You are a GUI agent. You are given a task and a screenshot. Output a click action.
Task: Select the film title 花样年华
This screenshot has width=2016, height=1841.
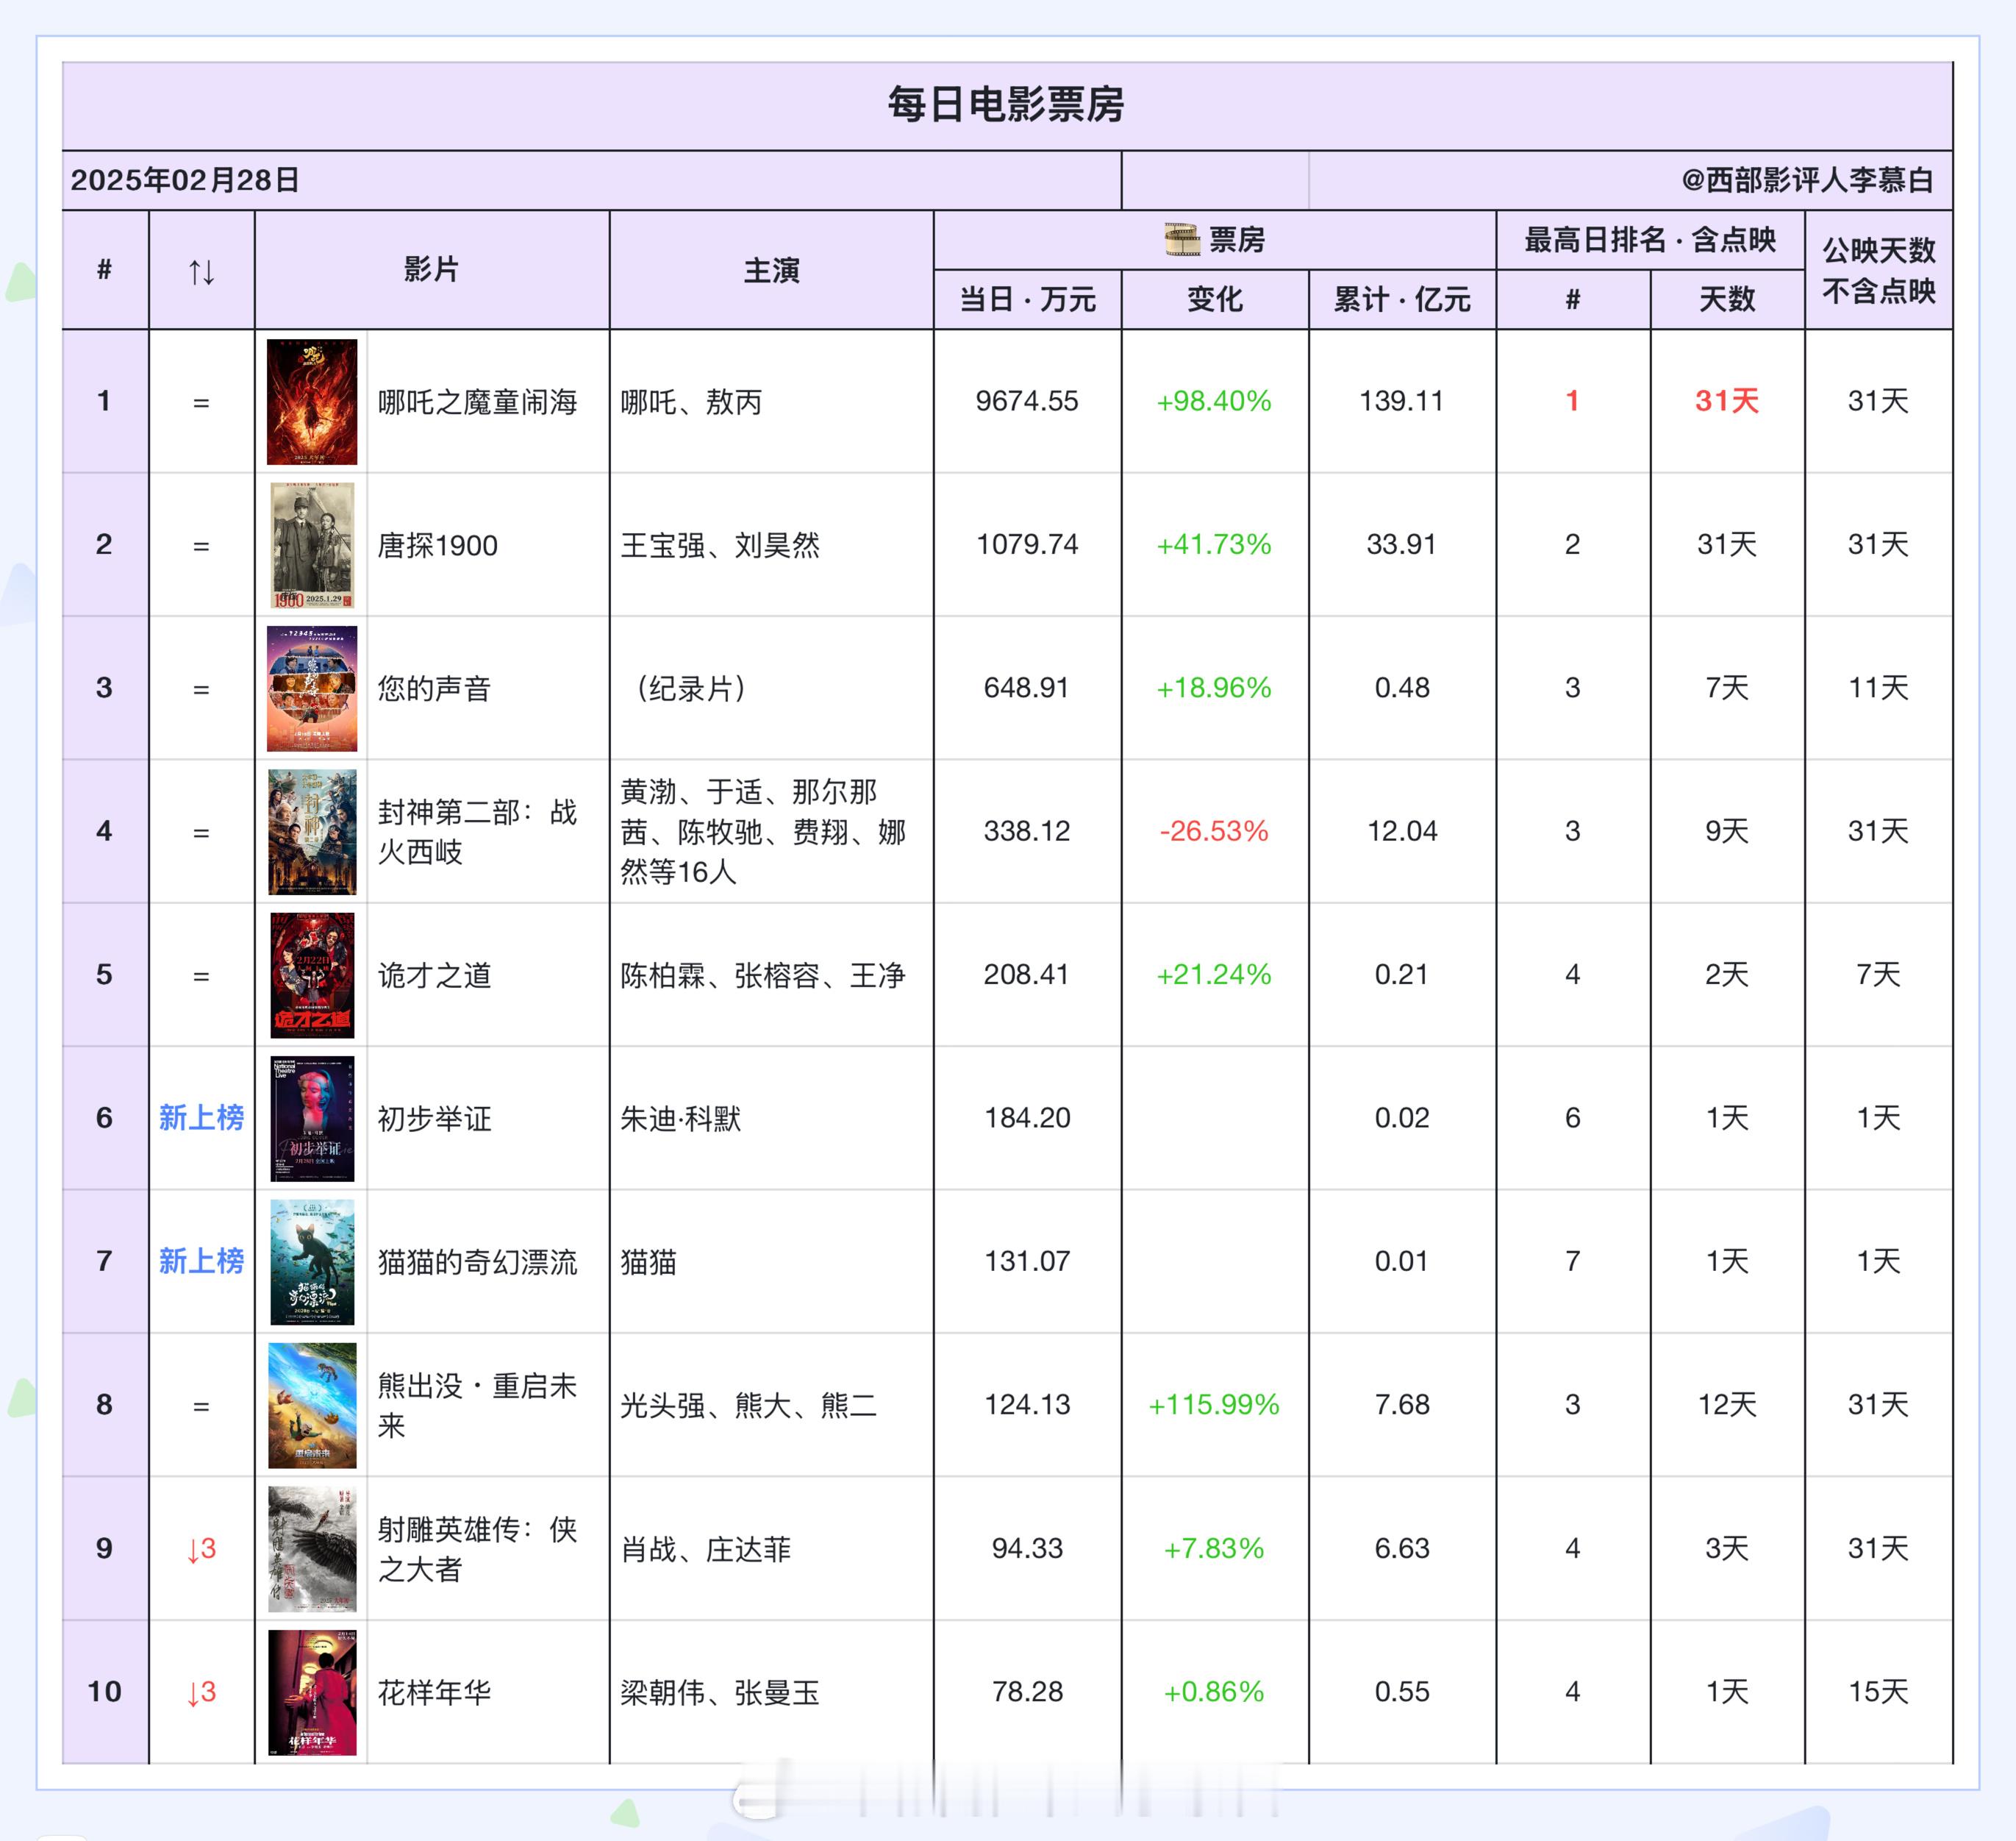[x=434, y=1692]
